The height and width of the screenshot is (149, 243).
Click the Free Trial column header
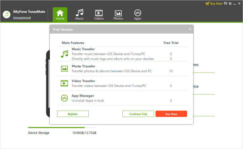(171, 43)
